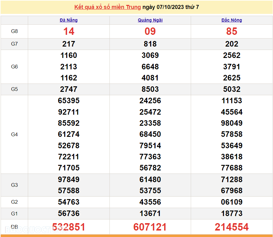The height and width of the screenshot is (237, 273).
Task: Click the G1 row label
Action: [14, 214]
